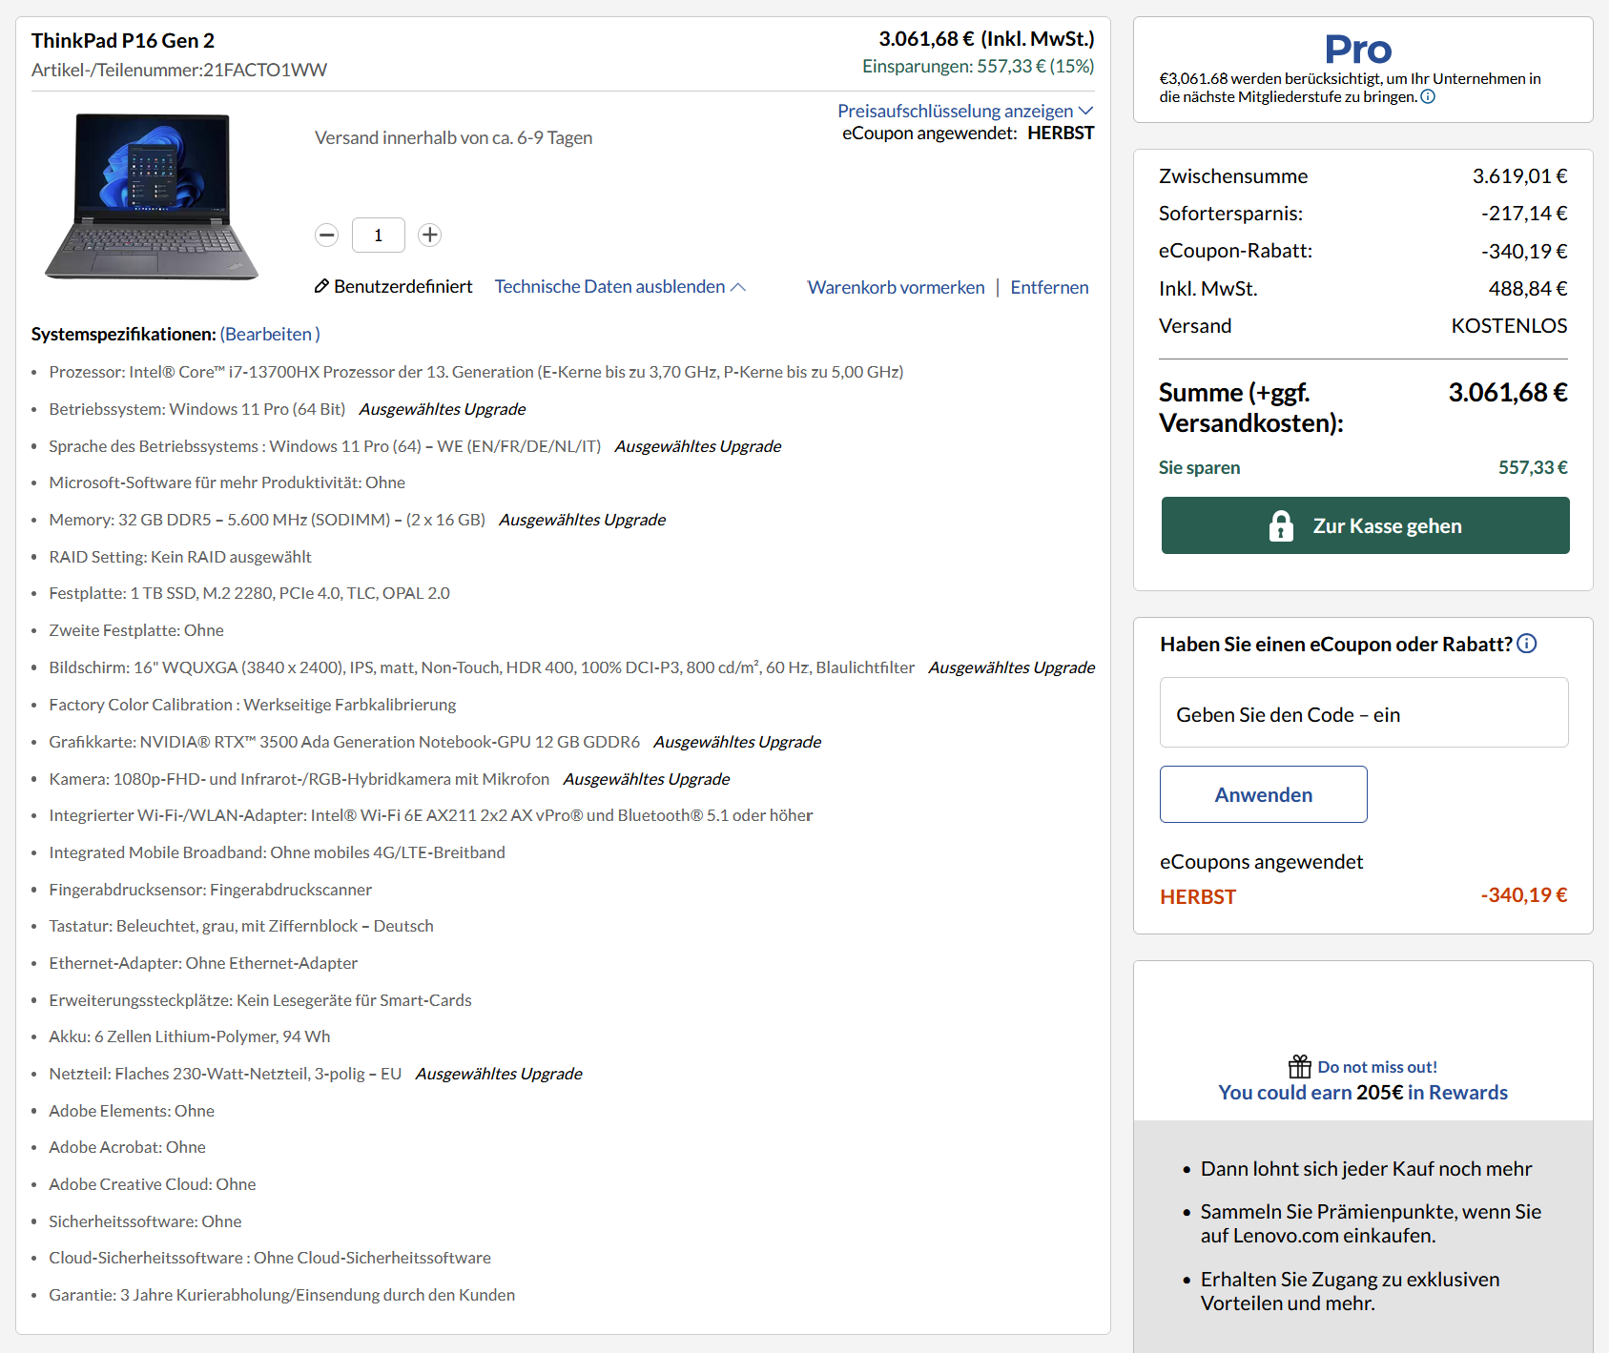This screenshot has height=1354, width=1610.
Task: Open the info tooltip in the Pro membership box
Action: click(1428, 95)
